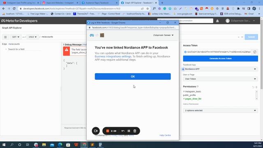263x148 pixels.
Task: Click the Permissions info icon
Action: (198, 86)
